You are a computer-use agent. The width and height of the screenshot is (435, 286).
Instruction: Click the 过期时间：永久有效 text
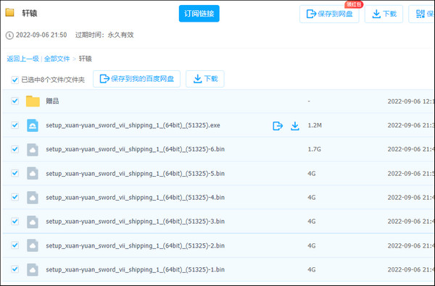coord(104,35)
